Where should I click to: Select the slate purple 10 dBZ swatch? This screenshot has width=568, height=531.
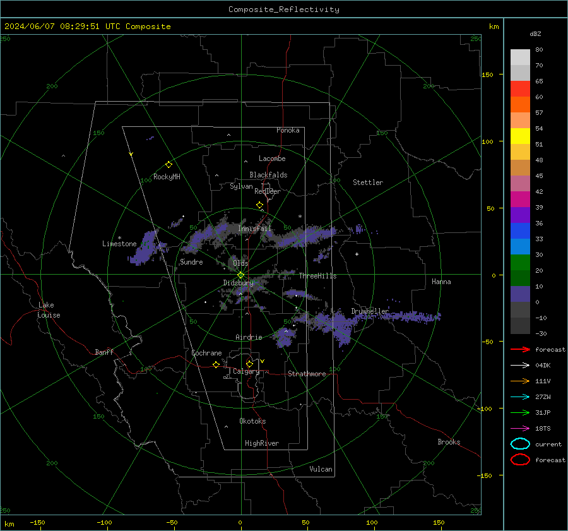coord(520,294)
